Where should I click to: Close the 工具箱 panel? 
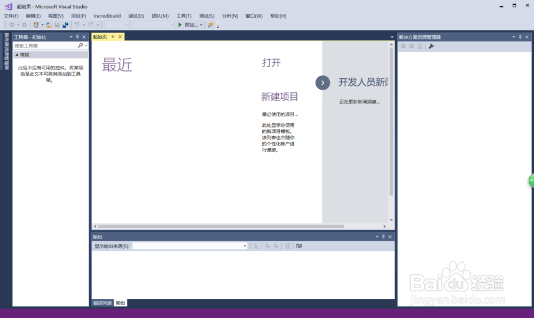pyautogui.click(x=84, y=37)
